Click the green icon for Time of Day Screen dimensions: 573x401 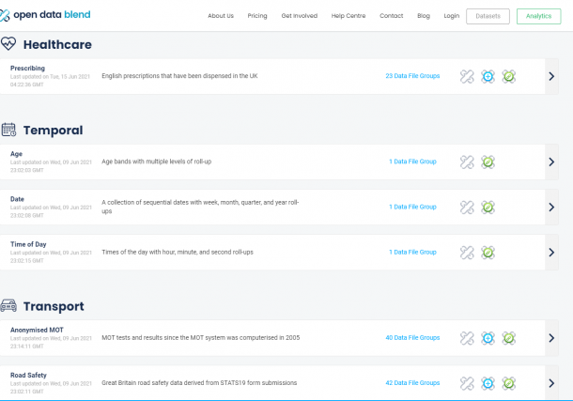tap(488, 252)
